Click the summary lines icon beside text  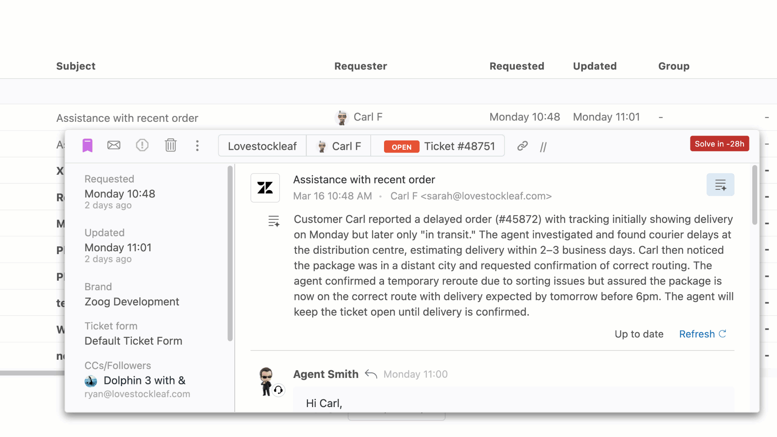pyautogui.click(x=274, y=221)
